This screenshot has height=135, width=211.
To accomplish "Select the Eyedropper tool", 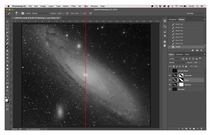I will coord(7,40).
